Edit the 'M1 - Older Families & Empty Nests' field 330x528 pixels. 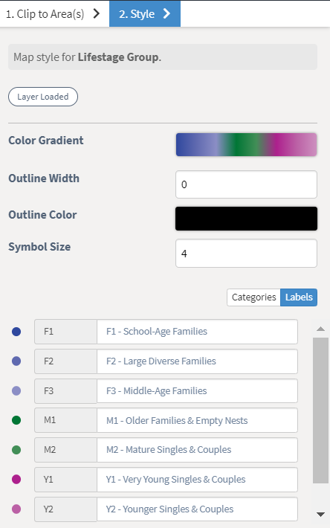197,420
